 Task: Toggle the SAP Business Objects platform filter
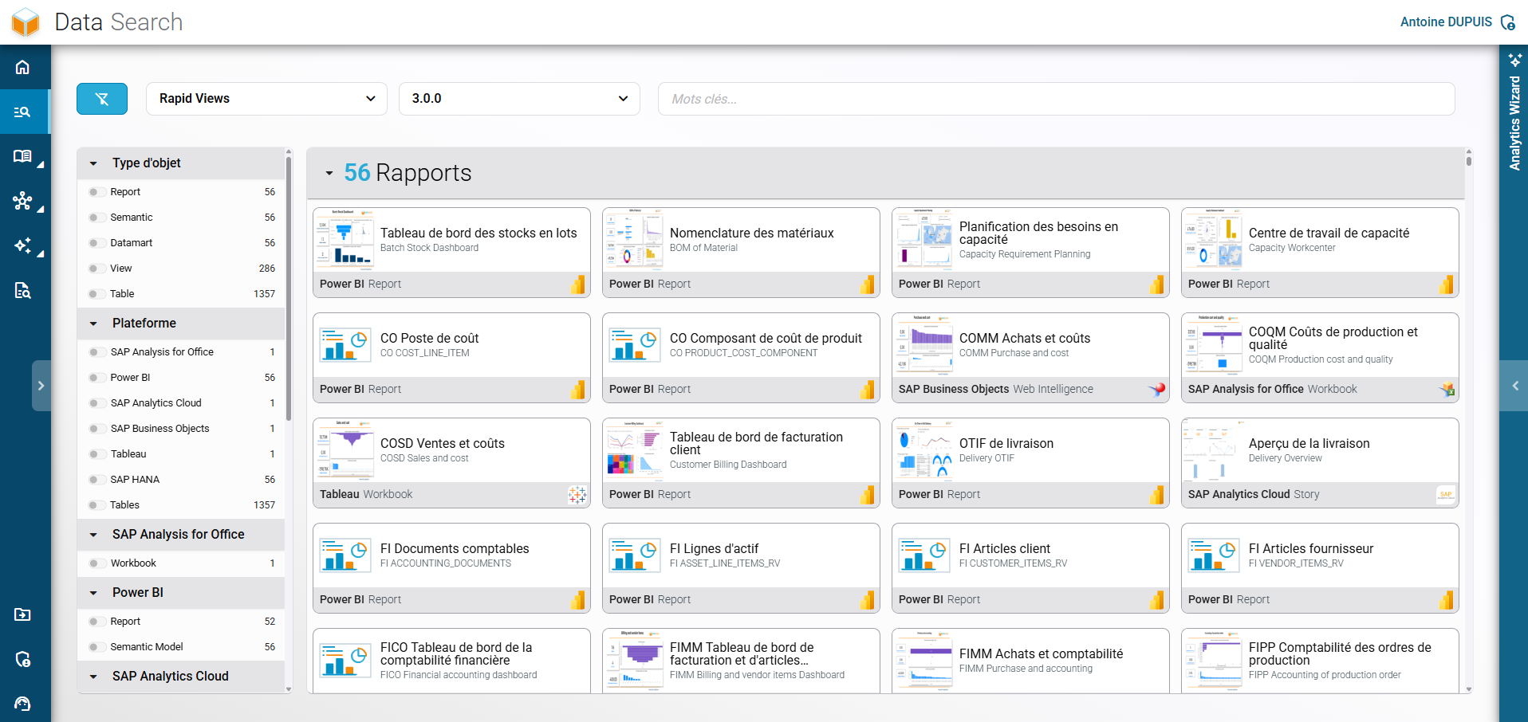point(97,429)
